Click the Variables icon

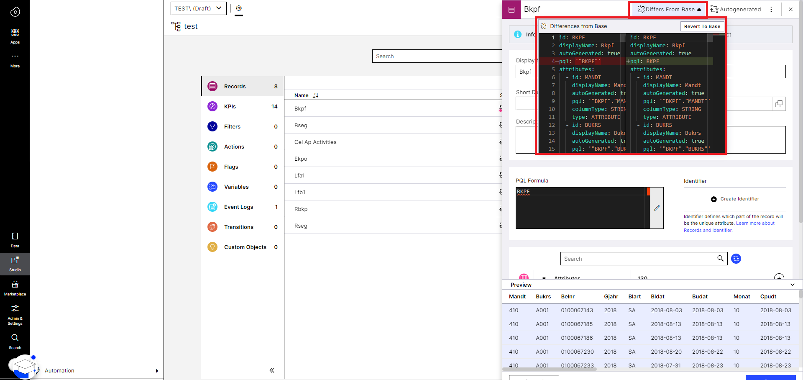(212, 187)
